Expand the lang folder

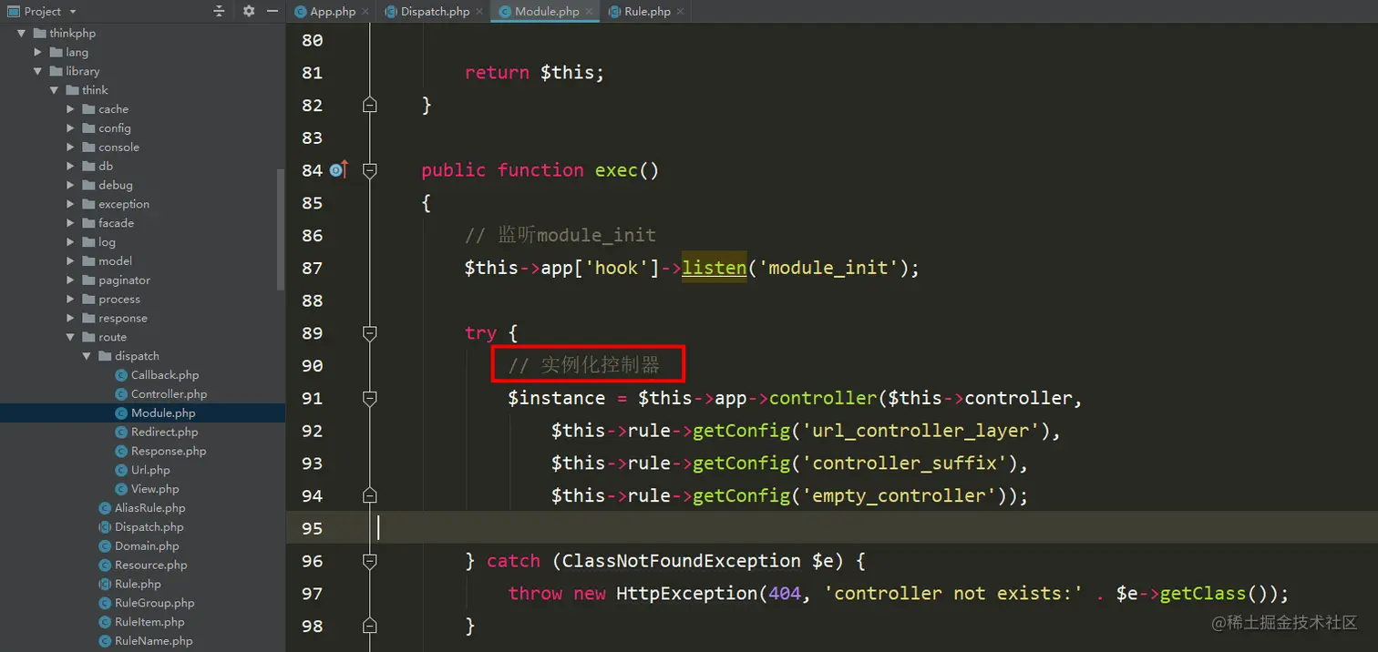coord(38,52)
